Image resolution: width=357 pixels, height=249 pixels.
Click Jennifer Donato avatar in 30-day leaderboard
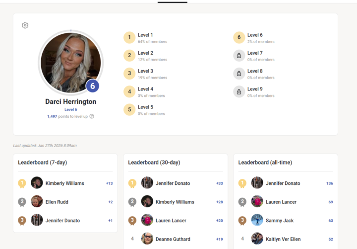147,182
